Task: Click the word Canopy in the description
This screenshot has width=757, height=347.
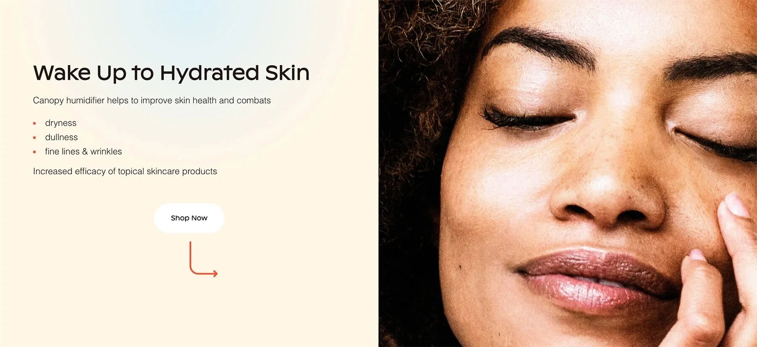Action: [48, 100]
